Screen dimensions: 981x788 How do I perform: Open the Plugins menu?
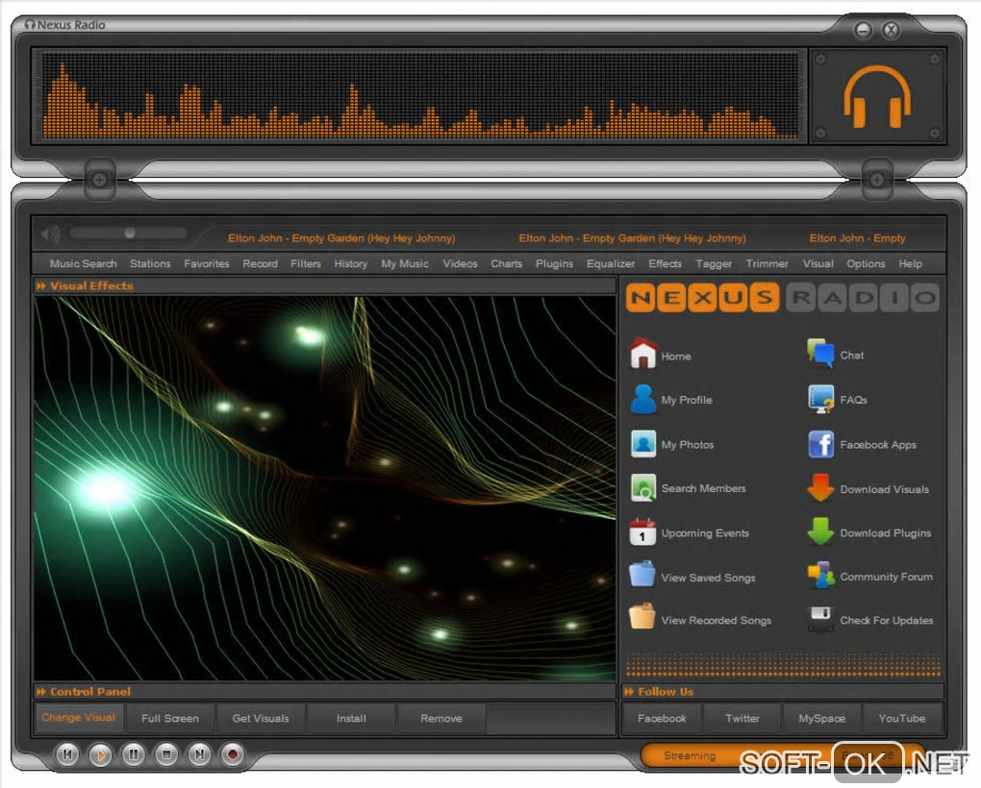[554, 263]
